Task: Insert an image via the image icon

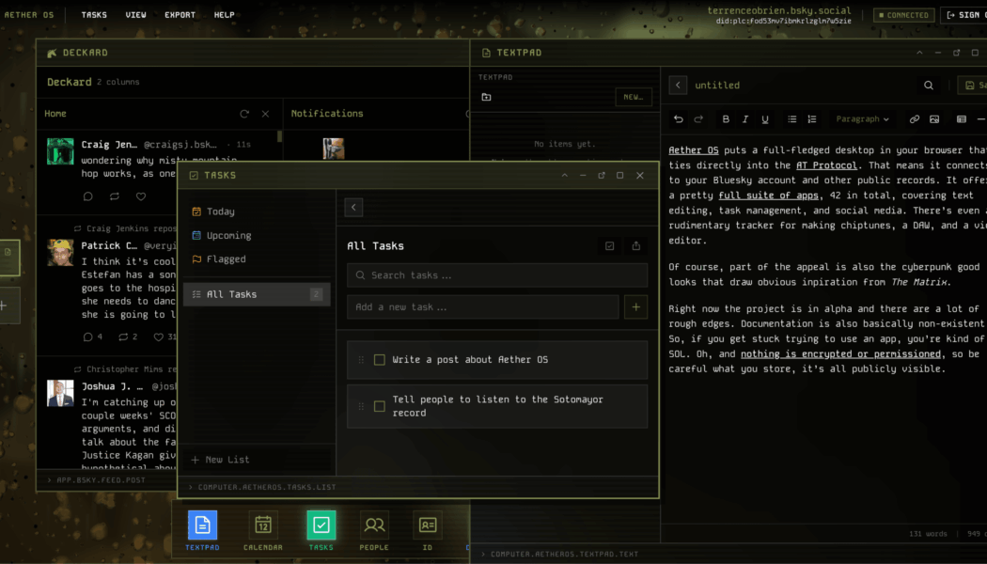Action: 933,119
